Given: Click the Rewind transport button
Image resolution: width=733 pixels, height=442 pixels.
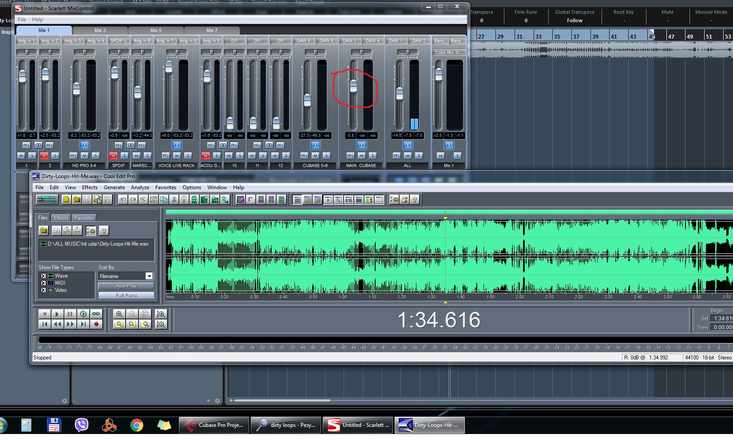Looking at the screenshot, I should pos(57,324).
